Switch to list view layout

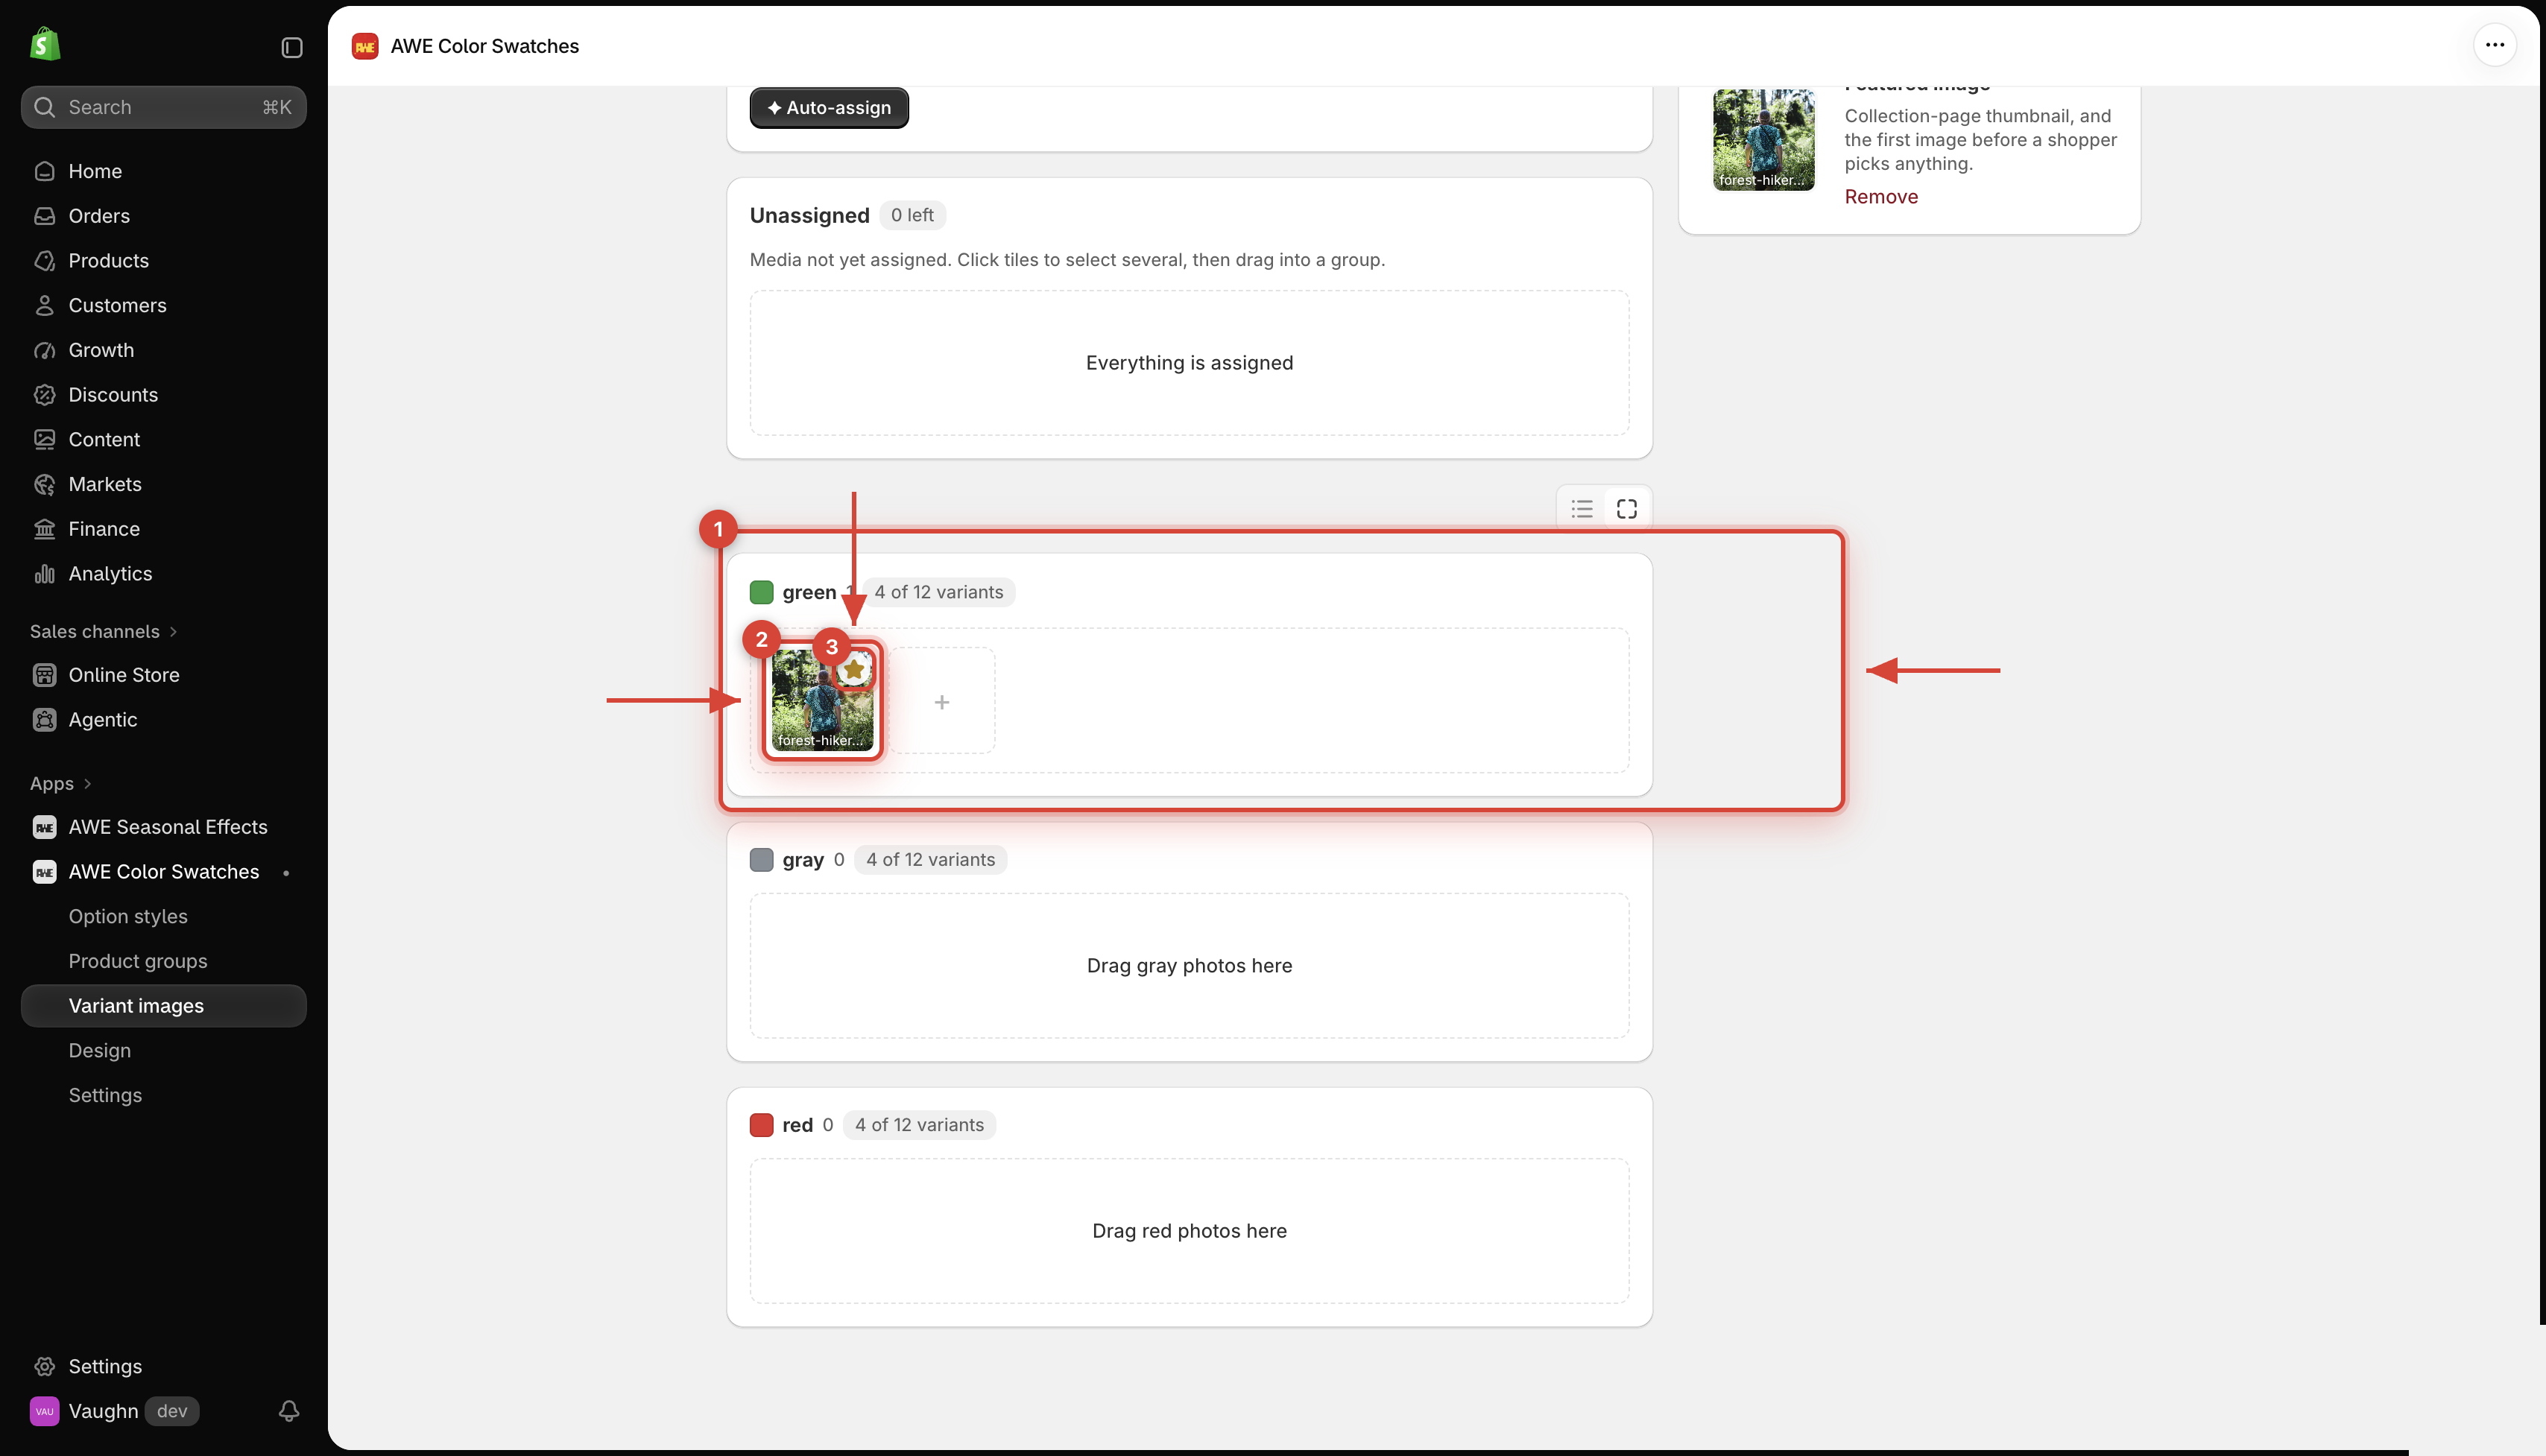pyautogui.click(x=1581, y=509)
